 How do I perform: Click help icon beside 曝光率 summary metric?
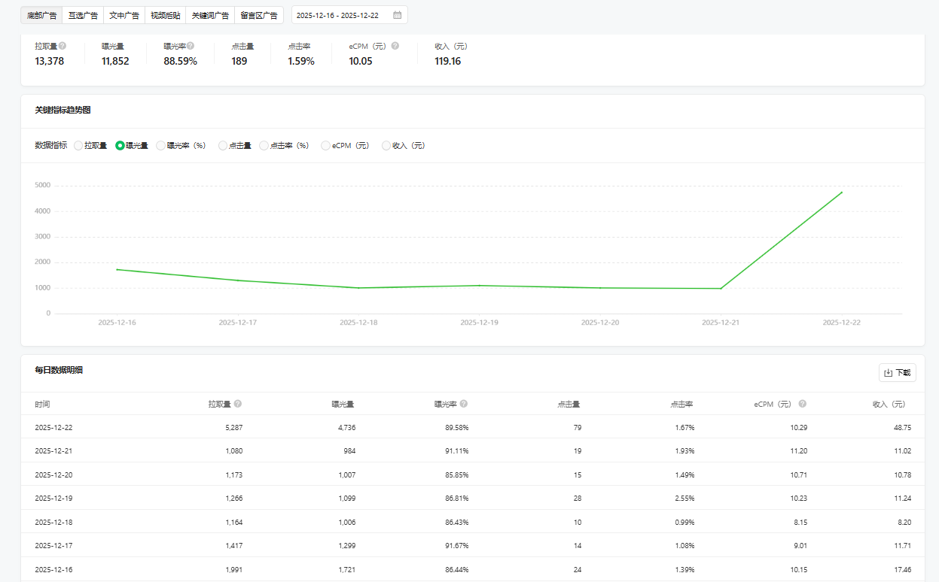point(191,46)
